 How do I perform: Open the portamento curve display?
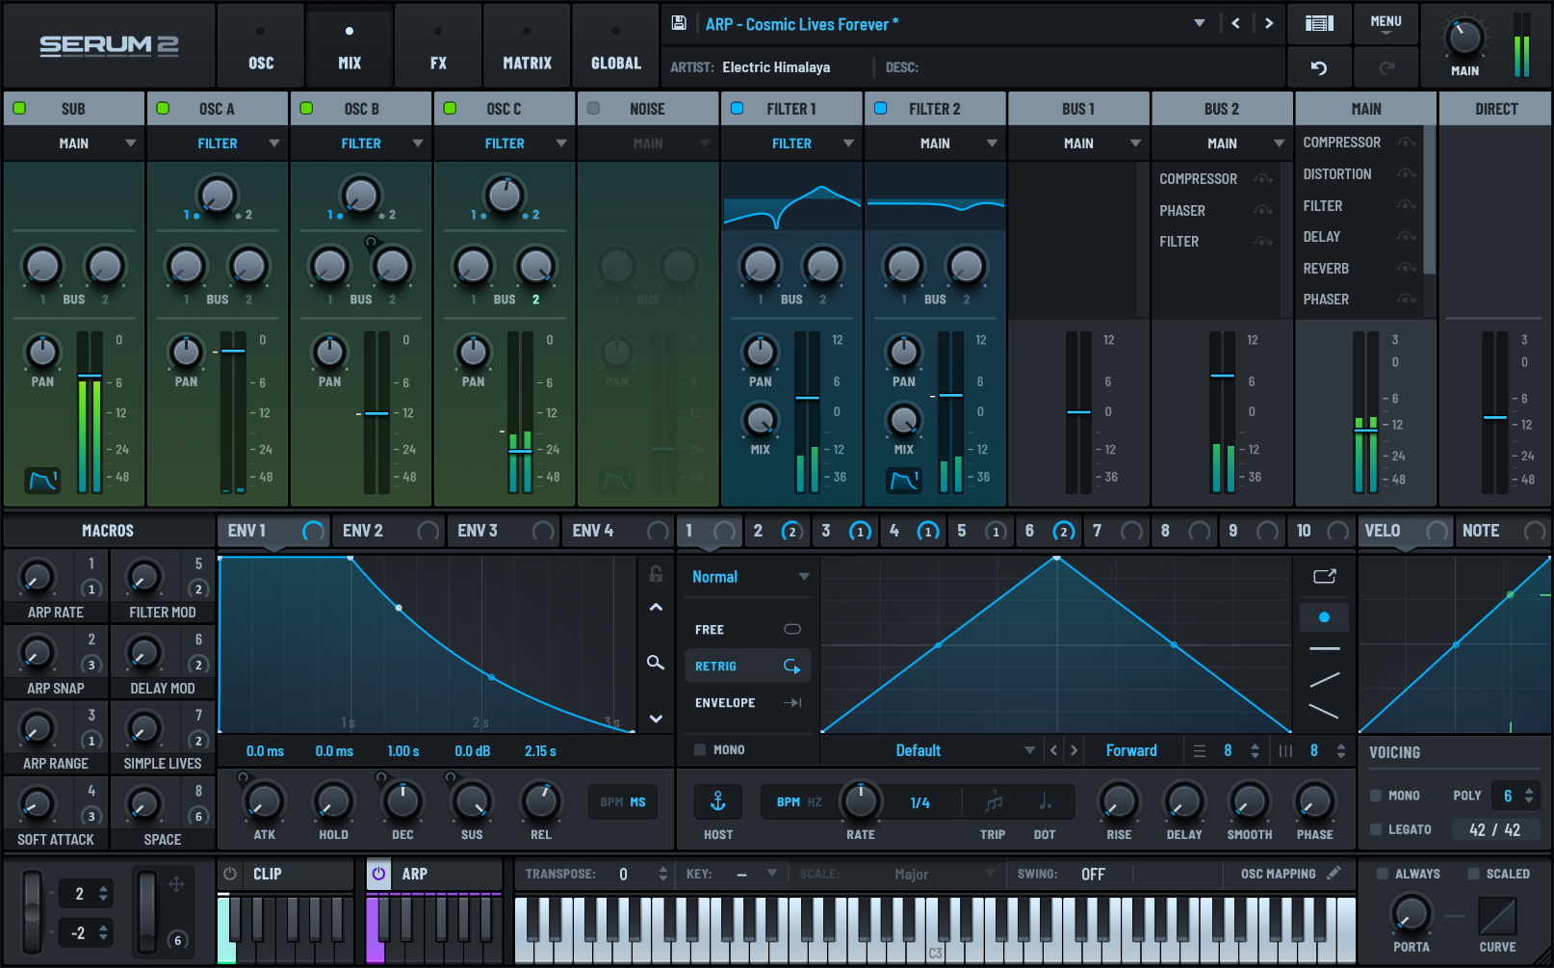tap(1497, 916)
